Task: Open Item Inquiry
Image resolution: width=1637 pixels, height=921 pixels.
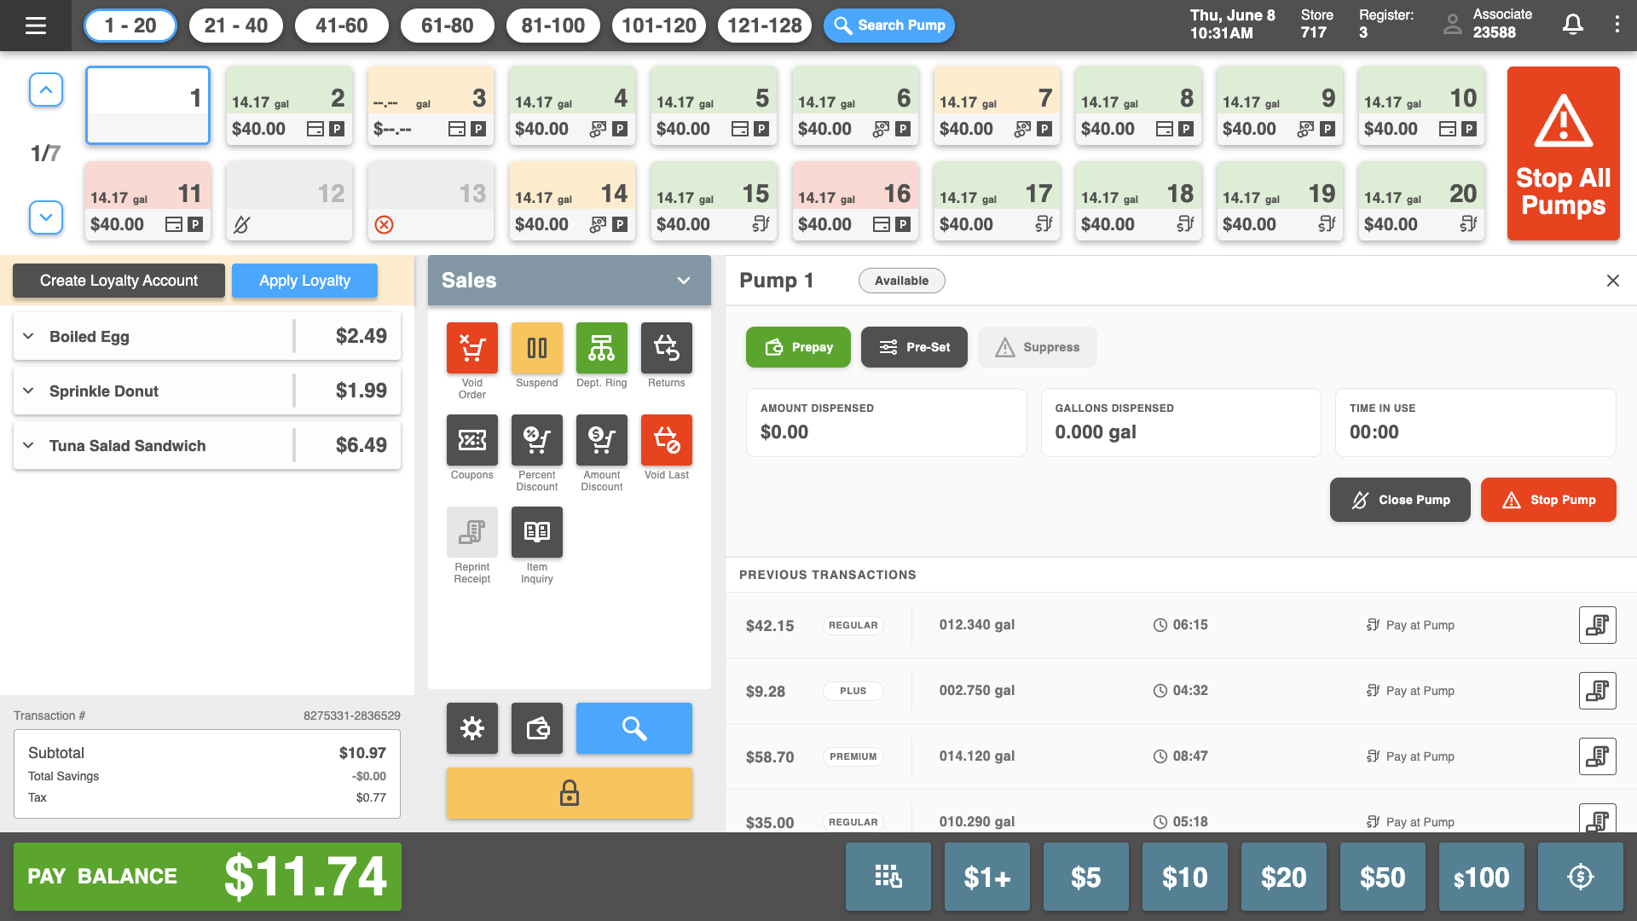Action: (536, 532)
